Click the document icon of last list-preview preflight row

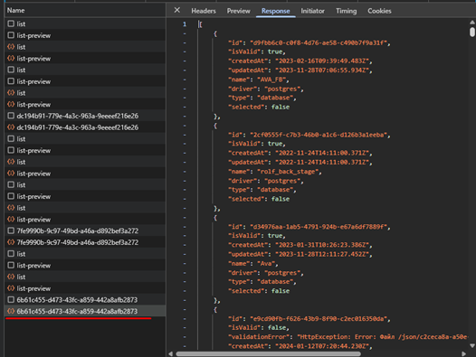(x=11, y=265)
